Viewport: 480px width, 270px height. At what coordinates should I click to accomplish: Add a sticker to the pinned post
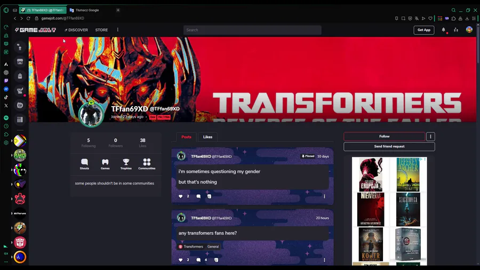pos(209,196)
